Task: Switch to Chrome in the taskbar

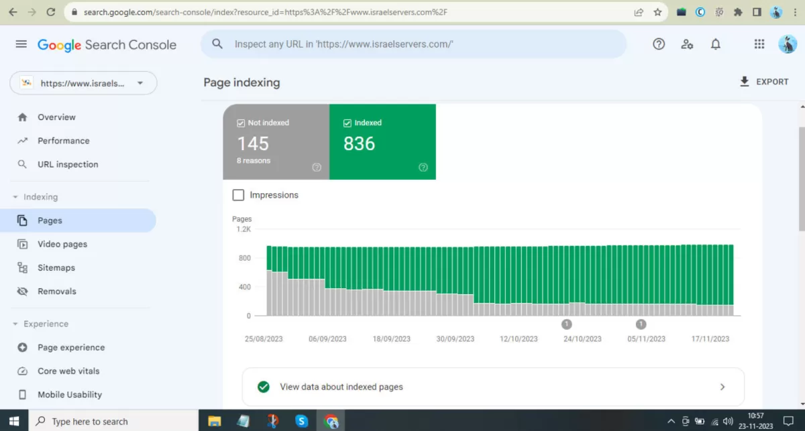Action: pos(331,421)
